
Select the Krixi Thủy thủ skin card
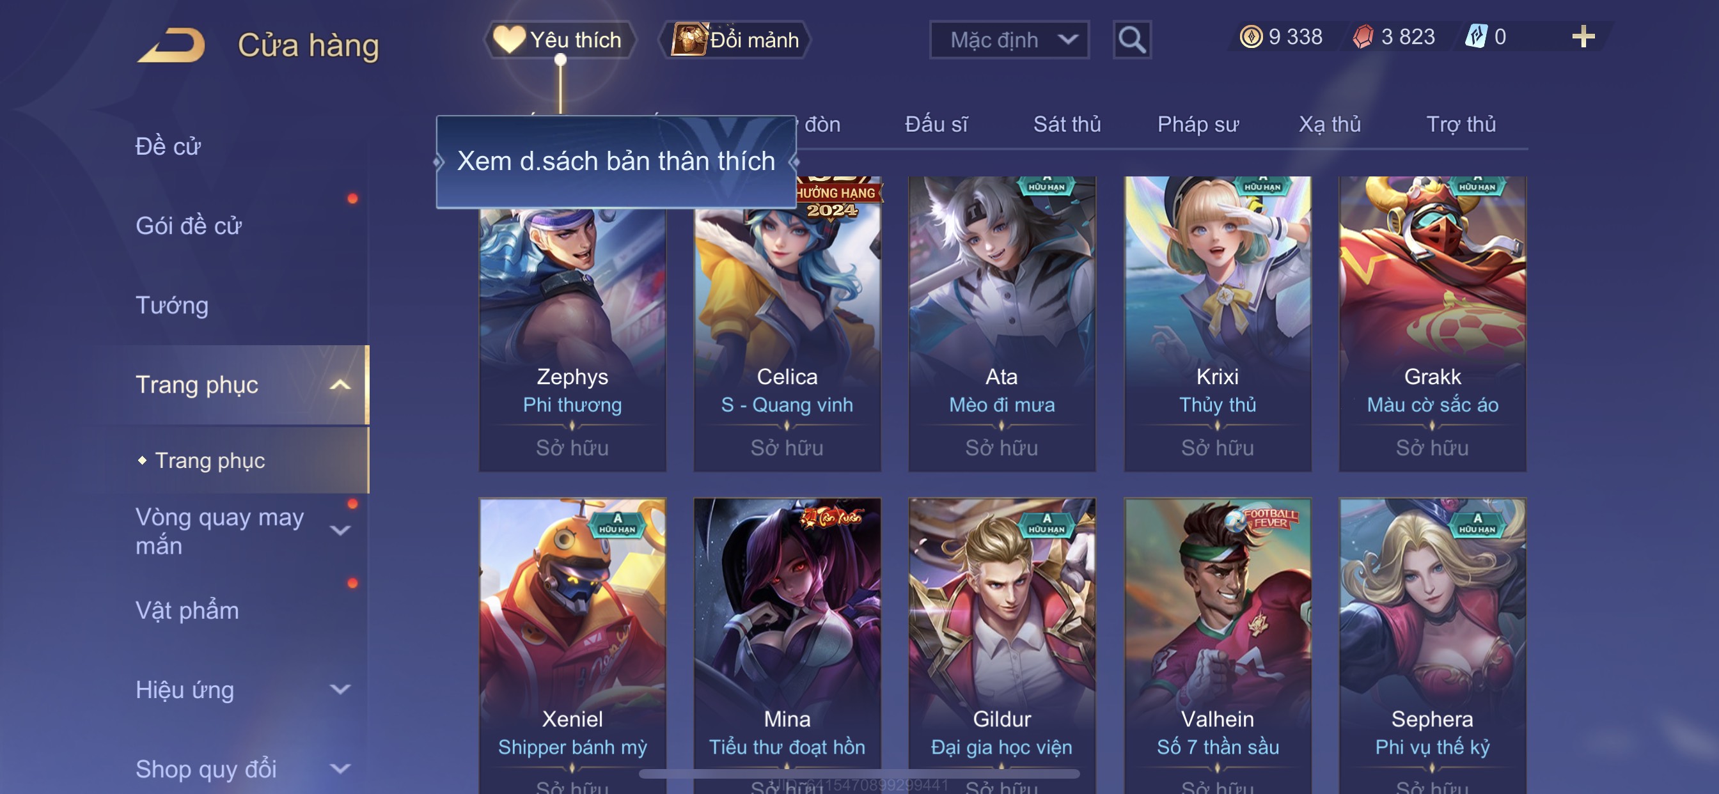pos(1217,323)
